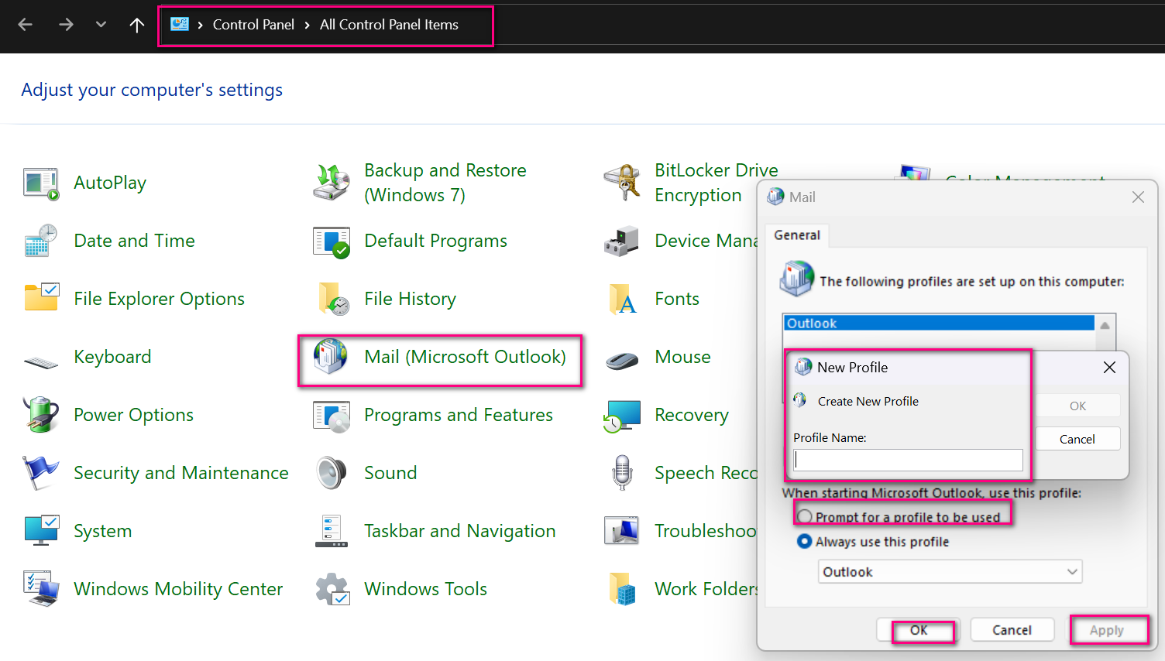Click the Mouse settings icon
Image resolution: width=1165 pixels, height=661 pixels.
point(621,358)
